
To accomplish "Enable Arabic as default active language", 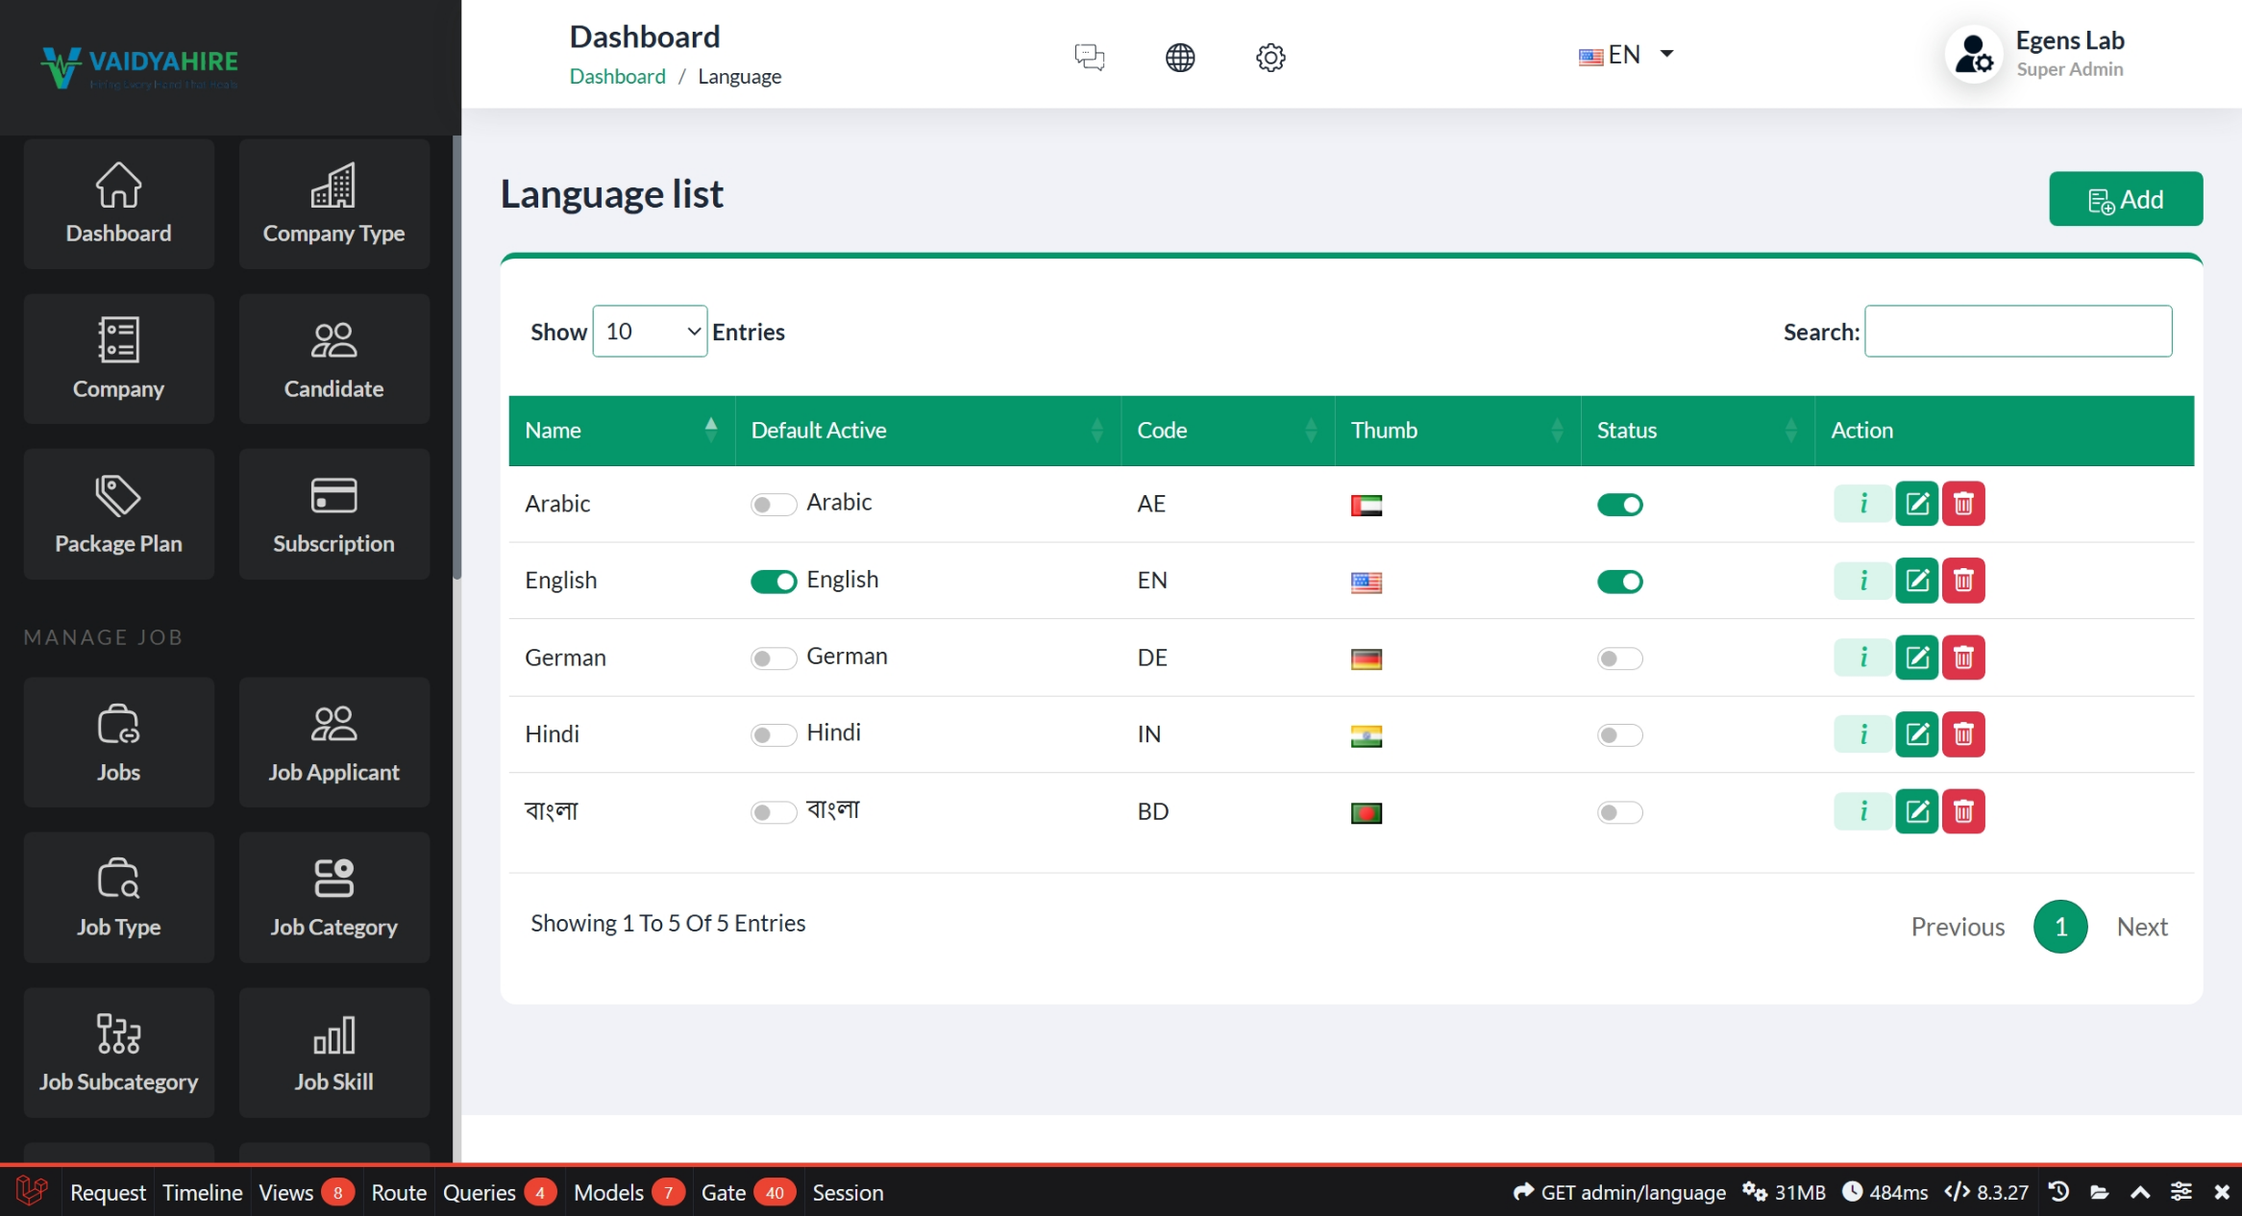I will 773,505.
